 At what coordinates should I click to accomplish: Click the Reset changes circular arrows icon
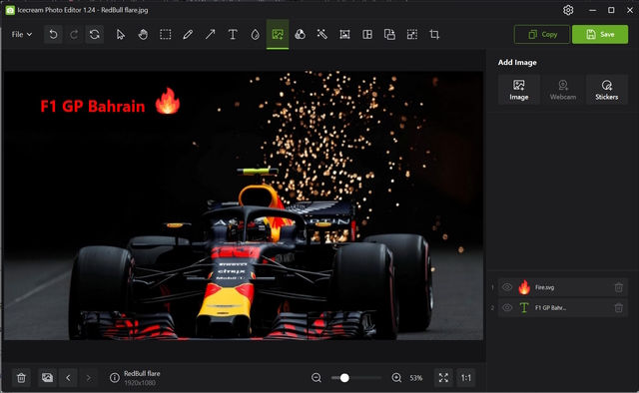[95, 35]
